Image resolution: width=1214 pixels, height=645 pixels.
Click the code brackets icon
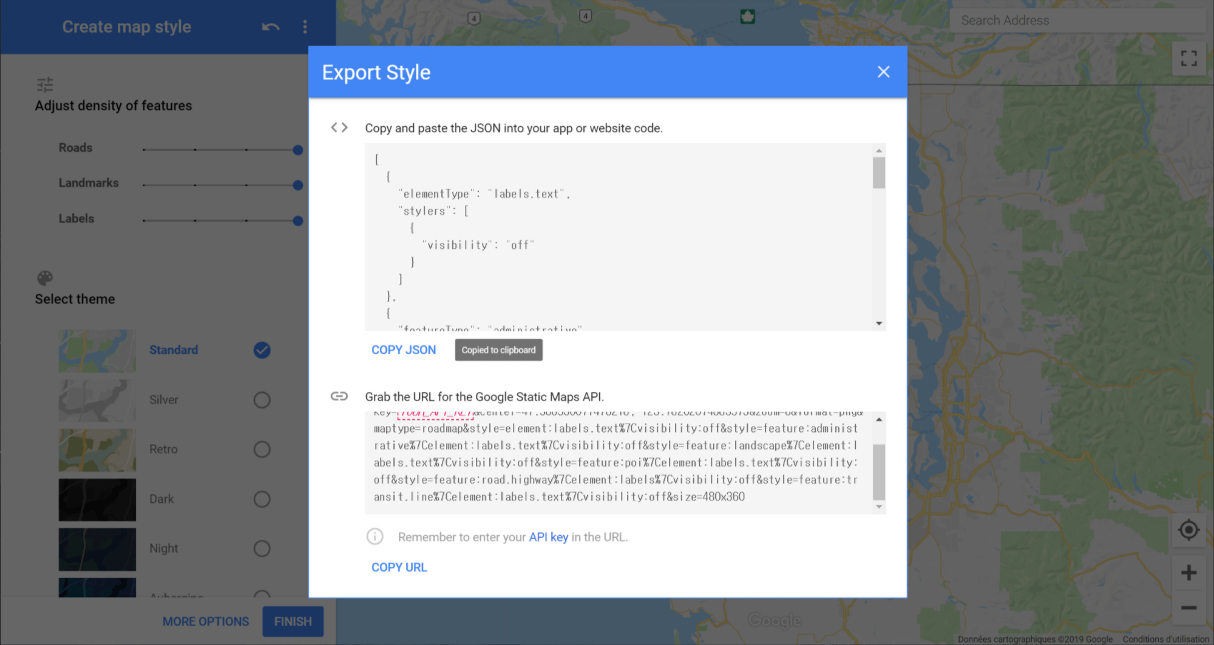(339, 127)
